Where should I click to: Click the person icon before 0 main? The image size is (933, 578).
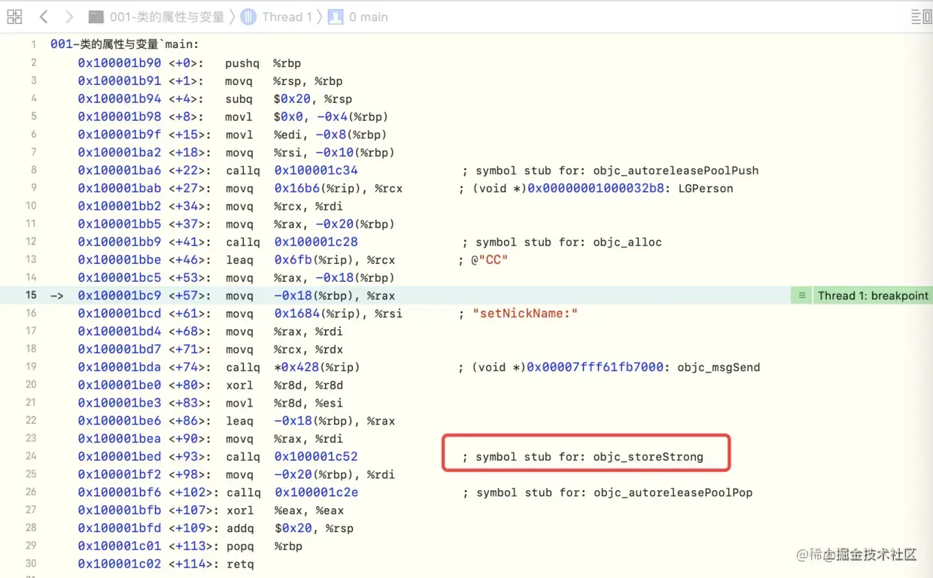(x=336, y=17)
